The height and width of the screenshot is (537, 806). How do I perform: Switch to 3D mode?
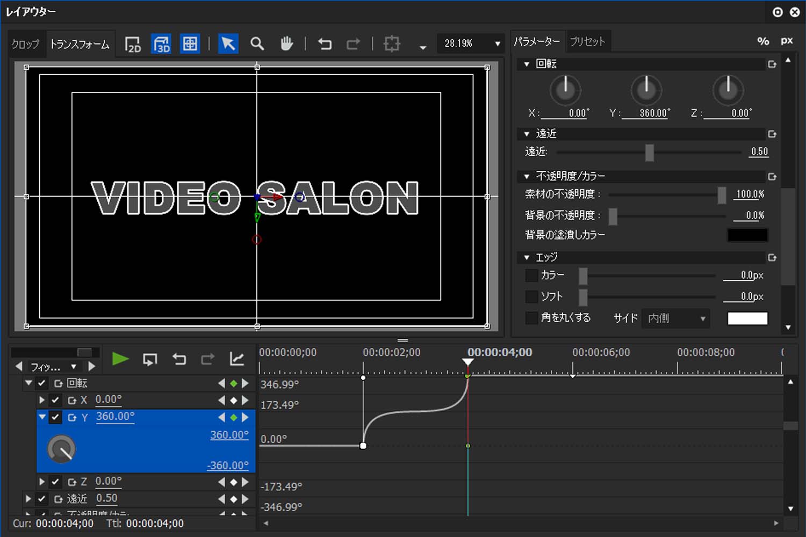(161, 44)
